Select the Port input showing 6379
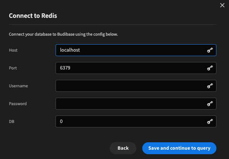The image size is (229, 159). [130, 68]
